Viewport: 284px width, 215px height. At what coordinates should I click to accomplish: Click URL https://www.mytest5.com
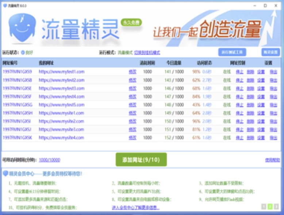tap(62, 105)
